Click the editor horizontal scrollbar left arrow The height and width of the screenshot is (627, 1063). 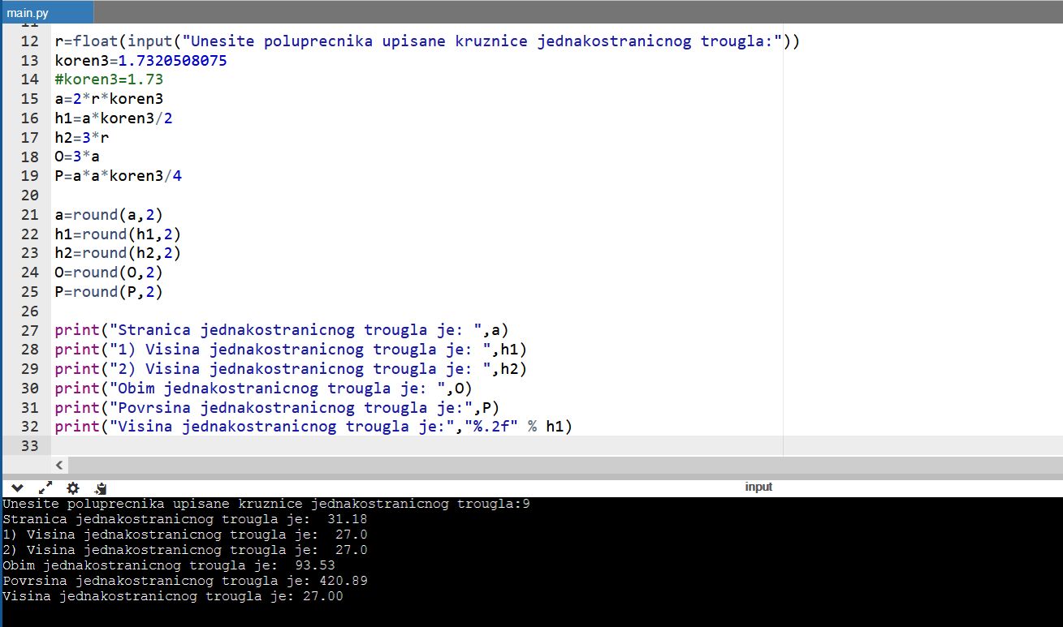(x=59, y=465)
